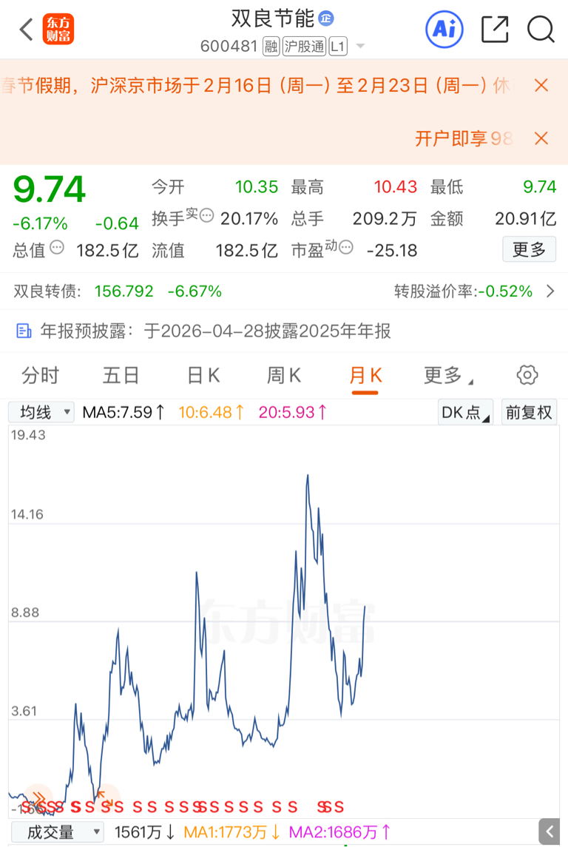
Task: Open the 开户即享 account promotion link
Action: coord(463,138)
